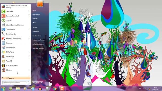This screenshot has height=91, width=162.
Task: Click the IDM taskbar icon
Action: click(x=47, y=89)
